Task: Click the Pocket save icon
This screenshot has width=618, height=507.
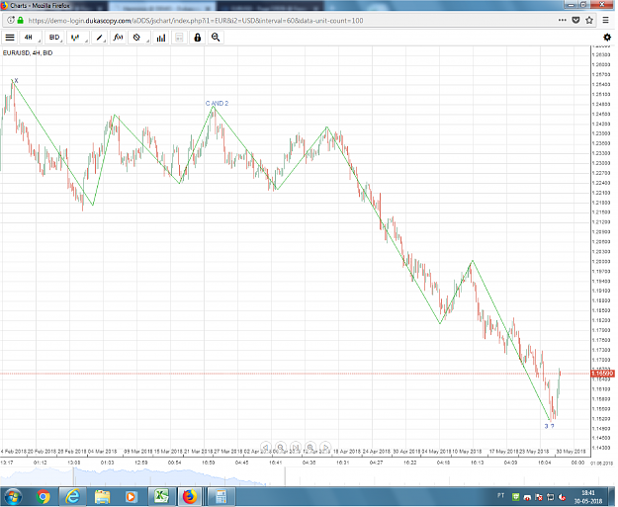Action: (575, 20)
